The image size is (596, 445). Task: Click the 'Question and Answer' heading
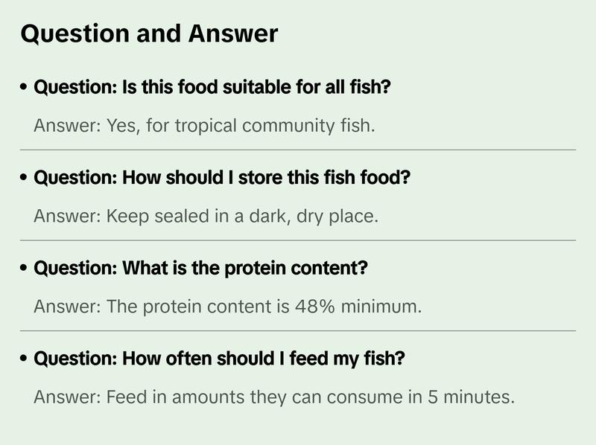pos(149,34)
